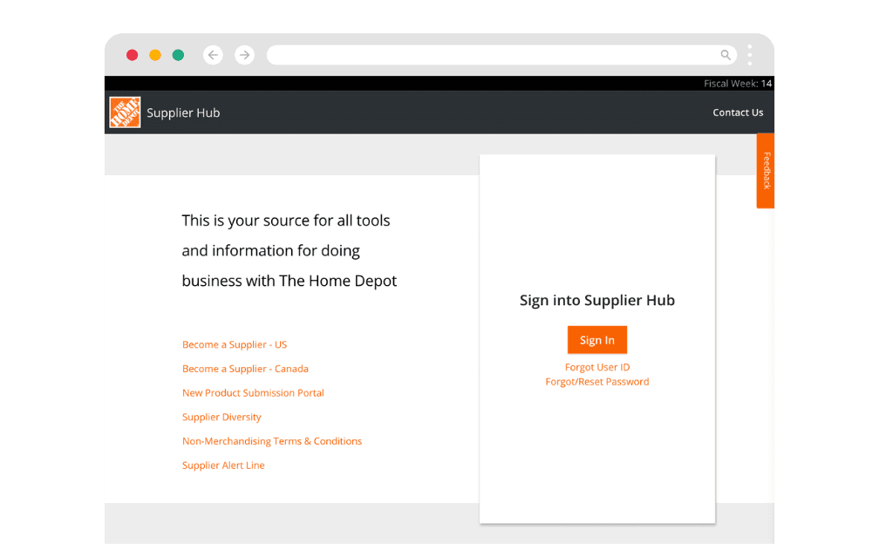This screenshot has height=544, width=879.
Task: Click the Home Depot logo
Action: pyautogui.click(x=125, y=112)
